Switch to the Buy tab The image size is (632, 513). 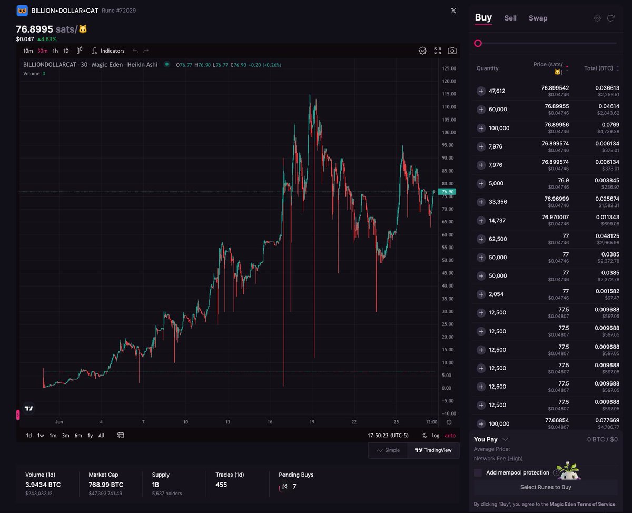pos(483,17)
